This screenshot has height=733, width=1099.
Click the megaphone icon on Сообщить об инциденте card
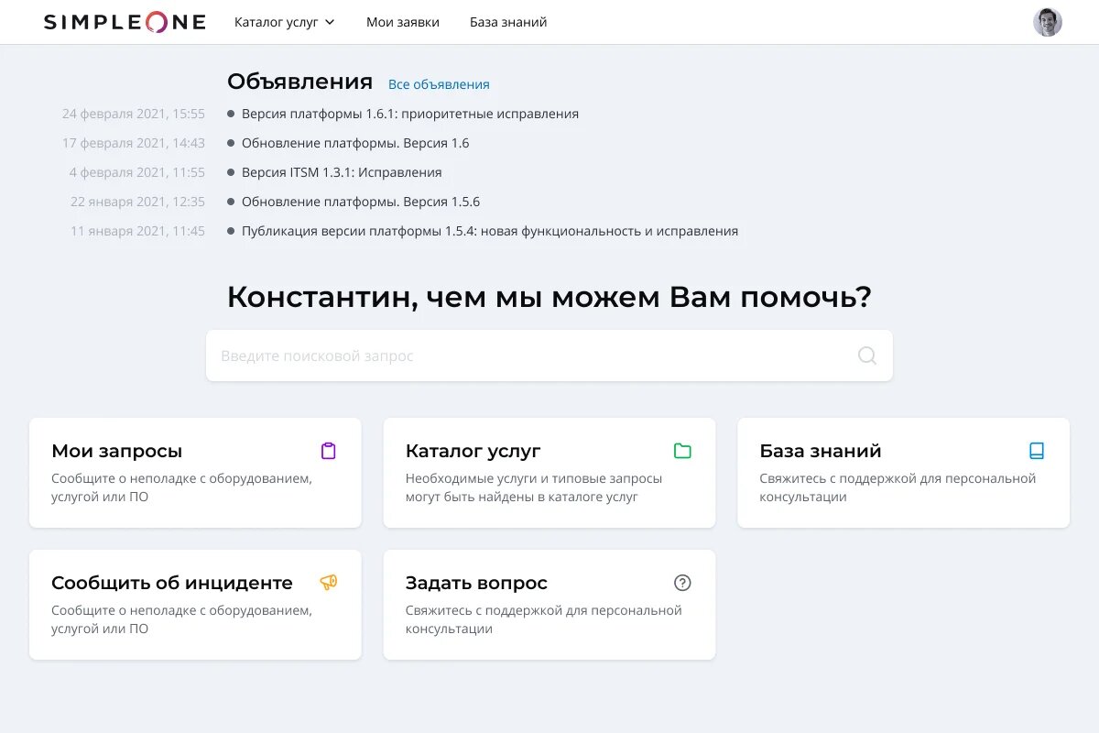click(x=328, y=583)
